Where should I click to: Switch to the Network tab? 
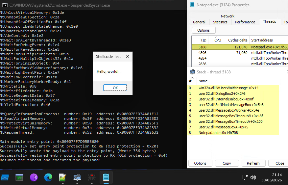228,16
